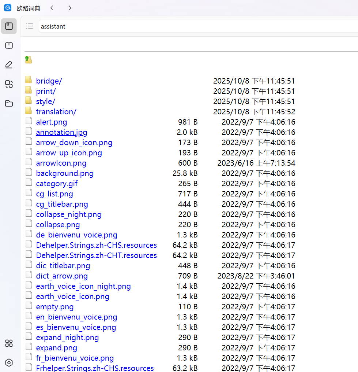Screen dimensions: 358x372
Task: Open the translation sidebar icon
Action: click(9, 84)
